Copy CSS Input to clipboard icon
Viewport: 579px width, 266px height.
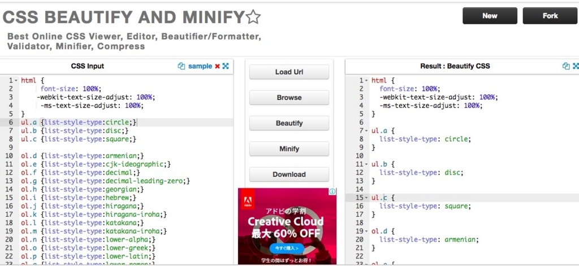click(x=182, y=66)
